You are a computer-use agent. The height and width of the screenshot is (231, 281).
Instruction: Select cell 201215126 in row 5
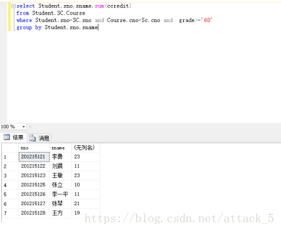click(x=34, y=194)
